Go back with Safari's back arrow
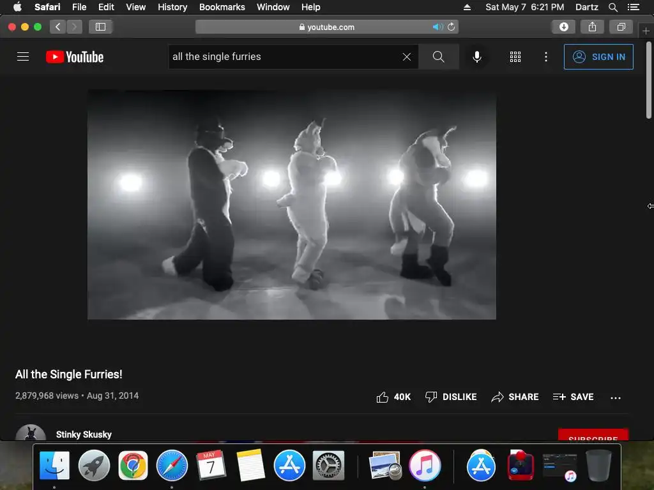This screenshot has width=654, height=490. coord(58,27)
